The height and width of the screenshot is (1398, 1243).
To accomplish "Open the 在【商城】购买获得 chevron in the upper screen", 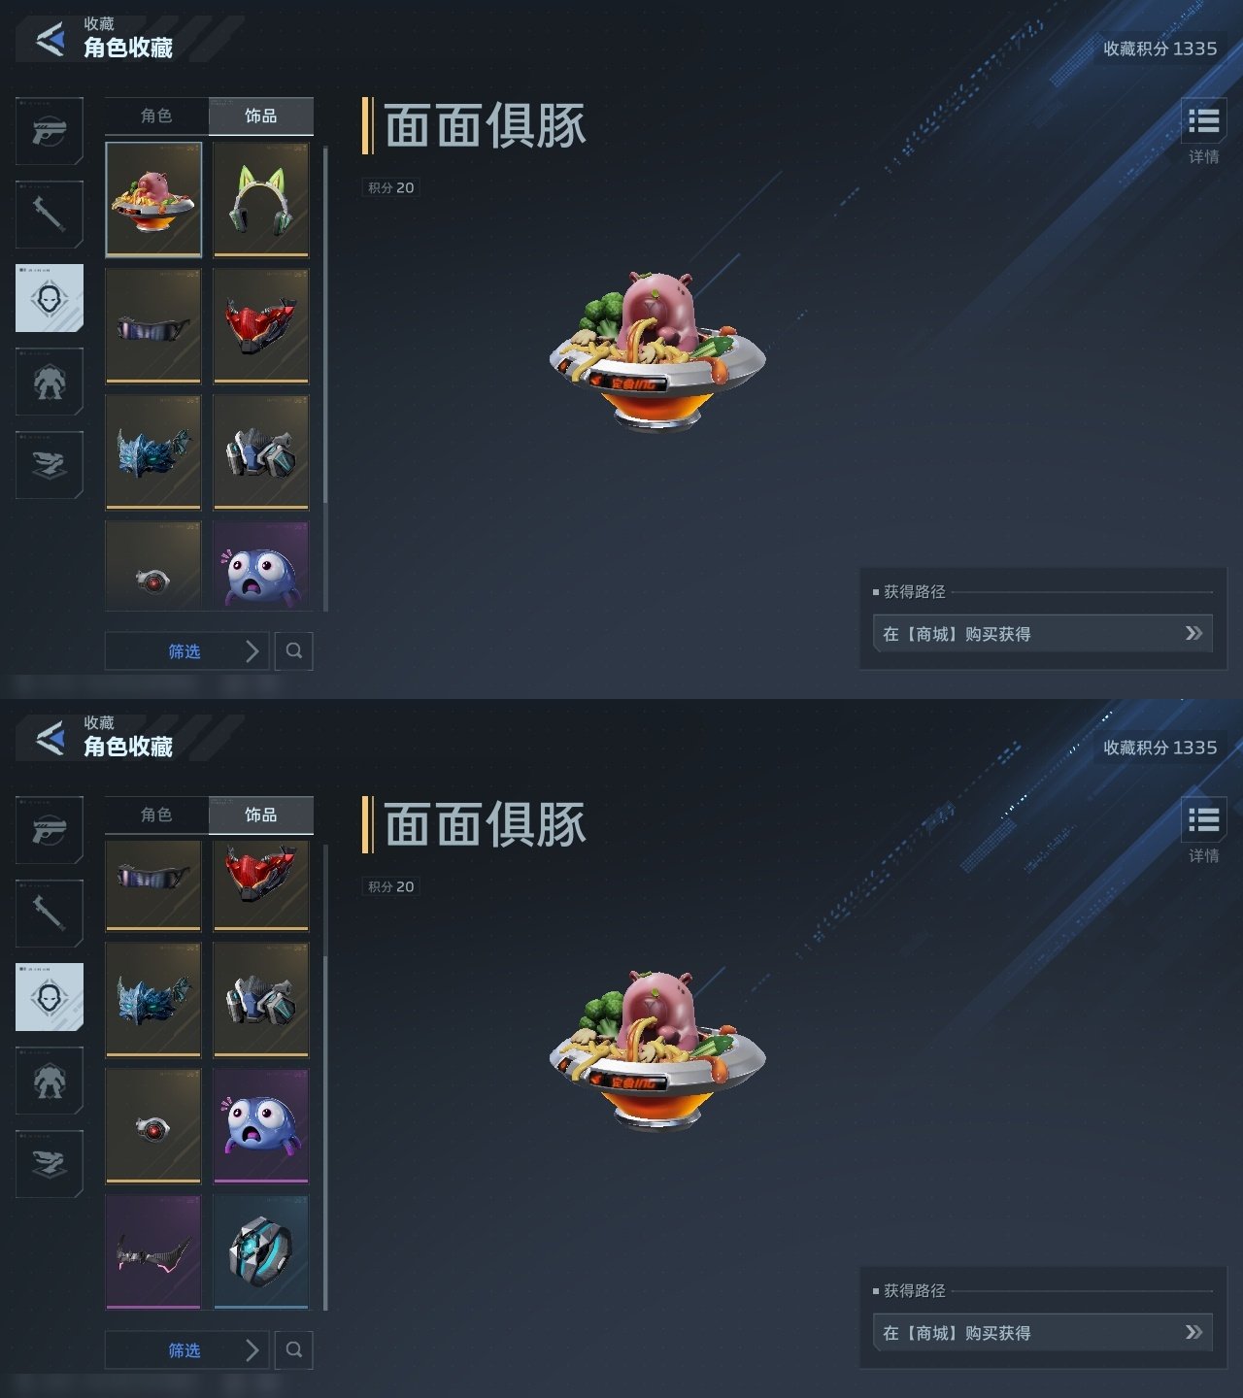I will pyautogui.click(x=1193, y=633).
